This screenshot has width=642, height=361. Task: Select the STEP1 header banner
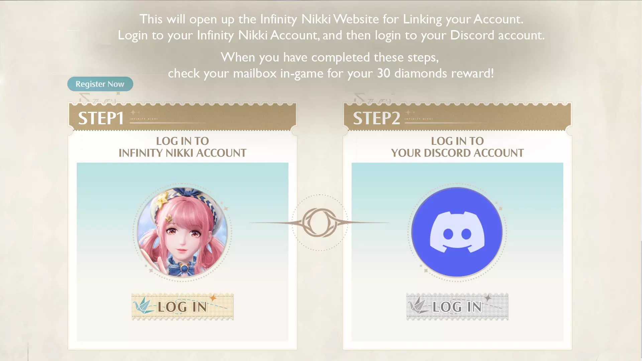pyautogui.click(x=183, y=117)
